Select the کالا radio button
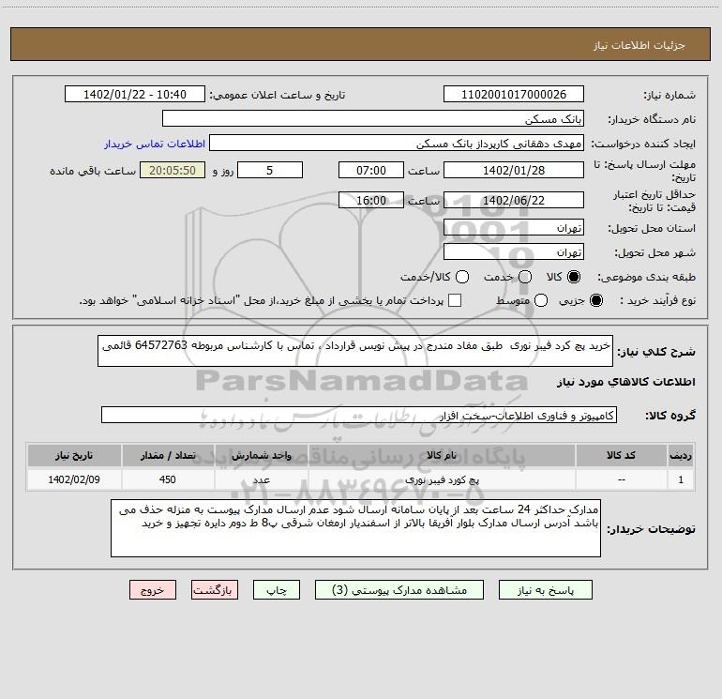This screenshot has height=699, width=722. [x=574, y=277]
